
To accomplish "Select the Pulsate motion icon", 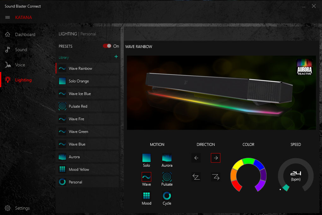I will (167, 177).
